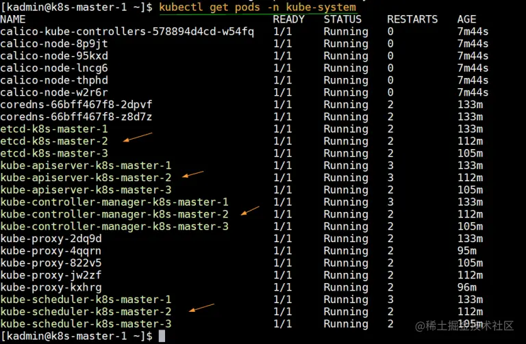Click the NAME column header
This screenshot has width=526, height=344.
[x=13, y=19]
